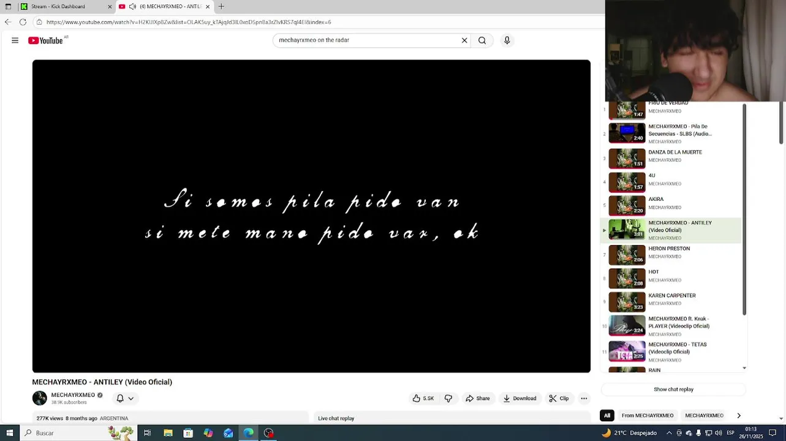
Task: Open notification bell options for MECHAYRXMEO
Action: point(125,398)
